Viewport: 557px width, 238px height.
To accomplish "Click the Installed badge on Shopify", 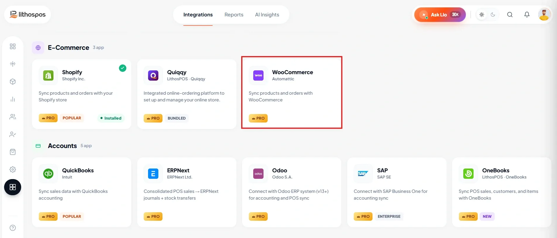I will (x=111, y=118).
